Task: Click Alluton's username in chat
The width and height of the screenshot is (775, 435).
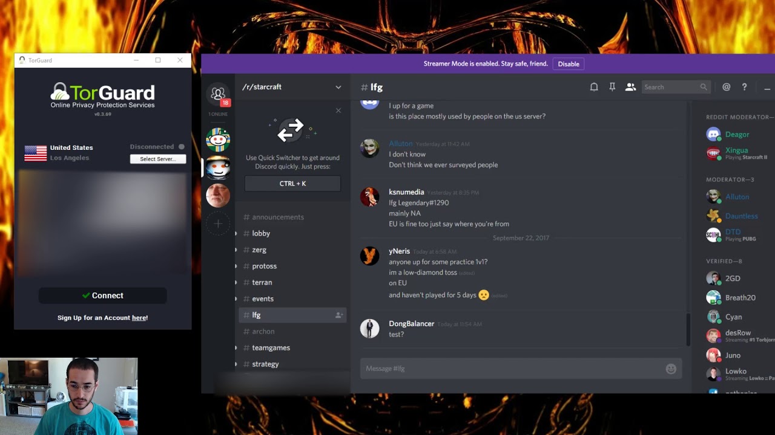Action: pos(401,144)
